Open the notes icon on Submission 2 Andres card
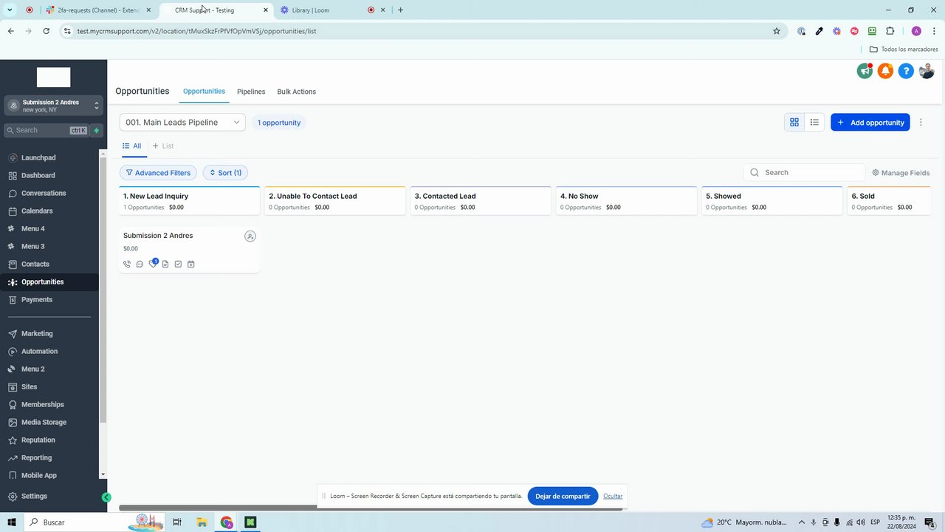The image size is (945, 532). pyautogui.click(x=165, y=264)
